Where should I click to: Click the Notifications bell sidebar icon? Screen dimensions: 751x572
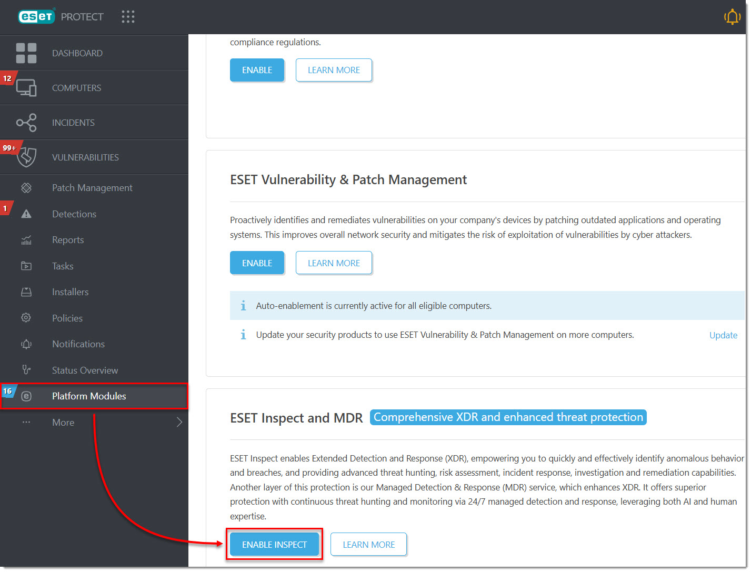coord(26,344)
